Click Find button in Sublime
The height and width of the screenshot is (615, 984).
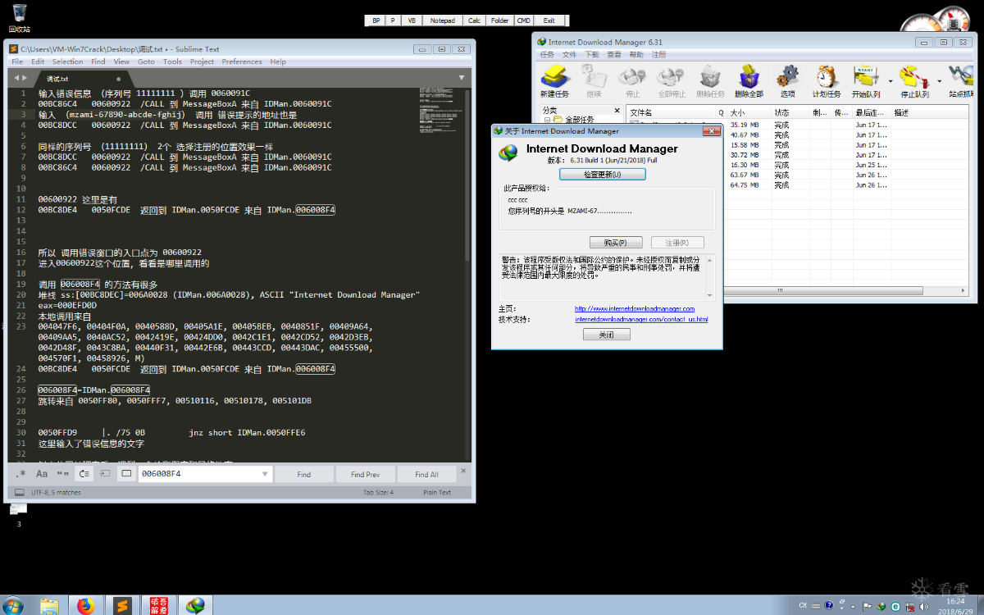tap(304, 474)
